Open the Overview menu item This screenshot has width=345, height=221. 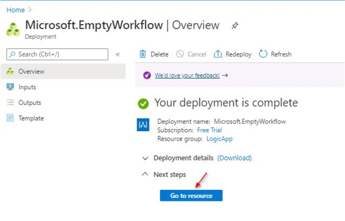pos(63,71)
